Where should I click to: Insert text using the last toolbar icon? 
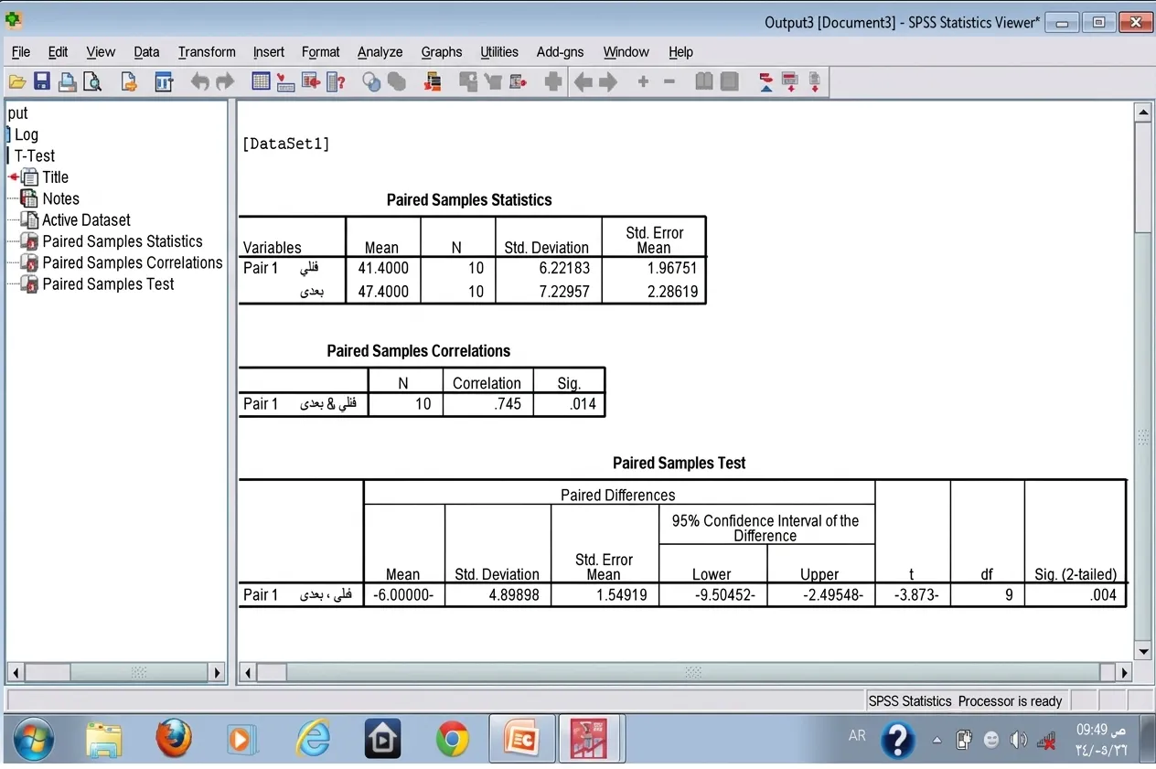tap(814, 82)
